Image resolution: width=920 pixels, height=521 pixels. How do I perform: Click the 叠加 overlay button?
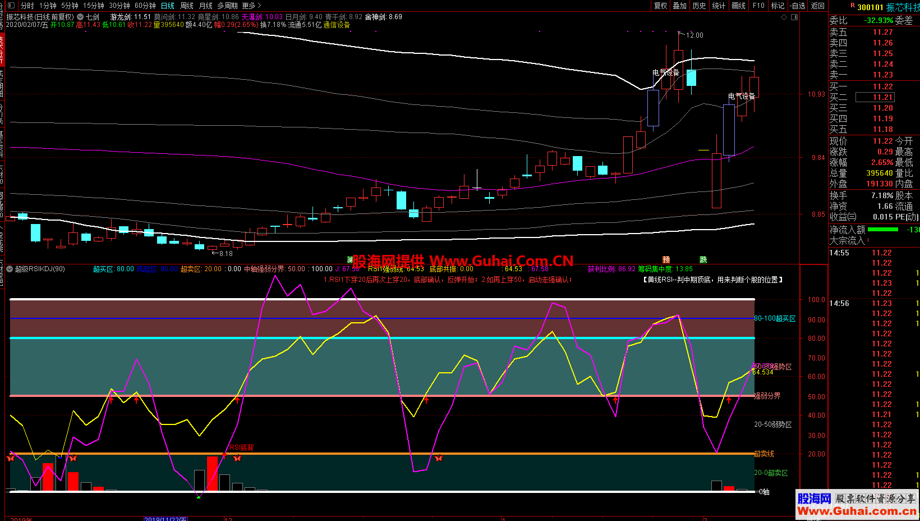click(x=680, y=6)
